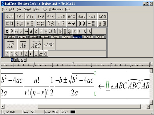Insert square root template from small bar
Image resolution: width=154 pixels, height=115 pixels.
[x=75, y=31]
